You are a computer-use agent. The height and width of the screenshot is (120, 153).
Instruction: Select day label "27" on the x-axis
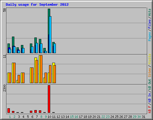click(126, 117)
